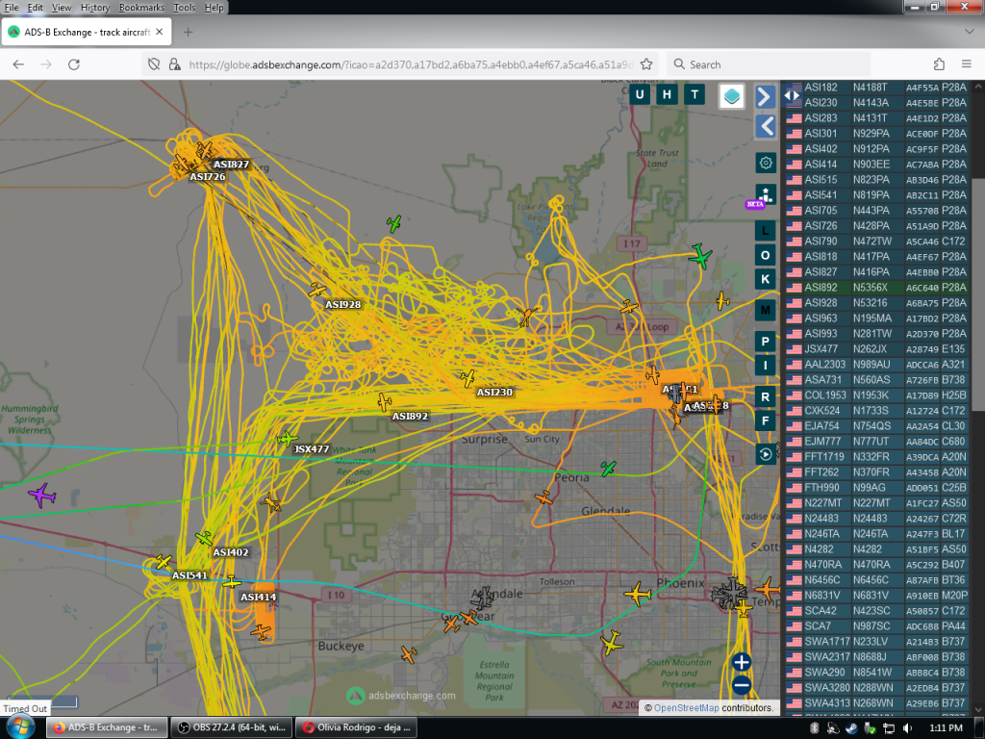Viewport: 985px width, 739px height.
Task: Open the history replay icon
Action: (x=765, y=454)
